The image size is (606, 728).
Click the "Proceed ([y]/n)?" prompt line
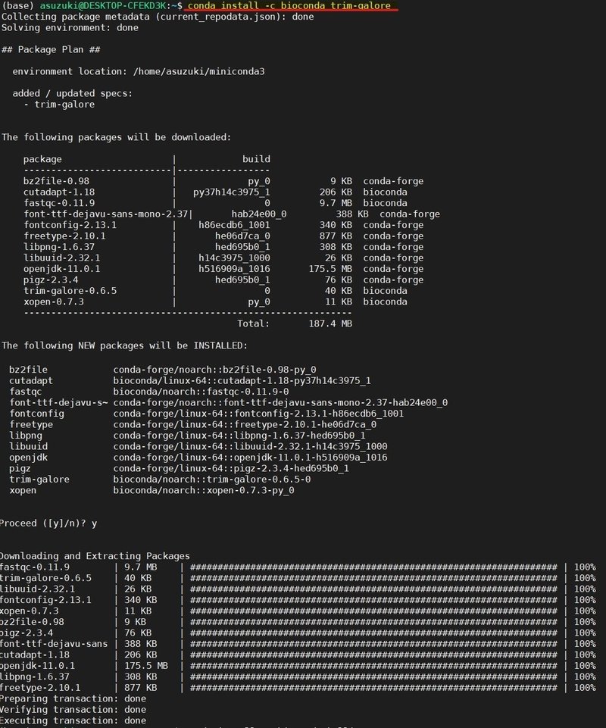click(x=48, y=523)
